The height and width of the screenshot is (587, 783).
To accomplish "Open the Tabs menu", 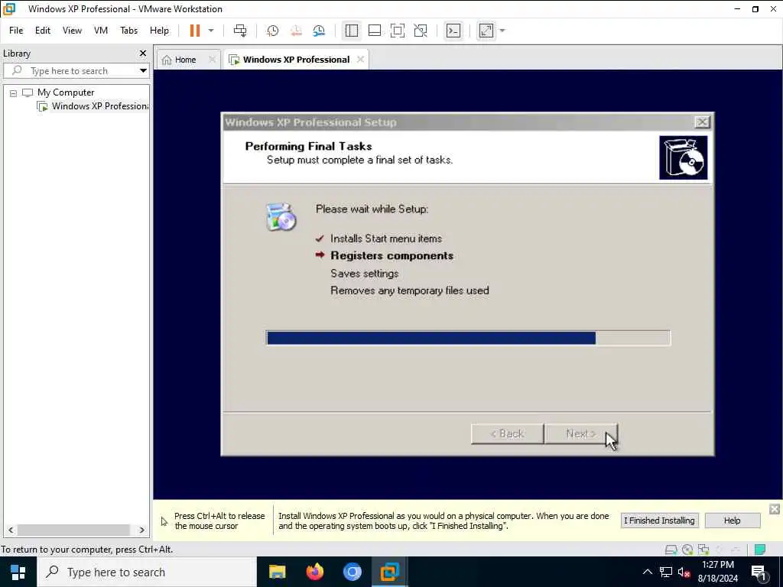I will point(128,31).
